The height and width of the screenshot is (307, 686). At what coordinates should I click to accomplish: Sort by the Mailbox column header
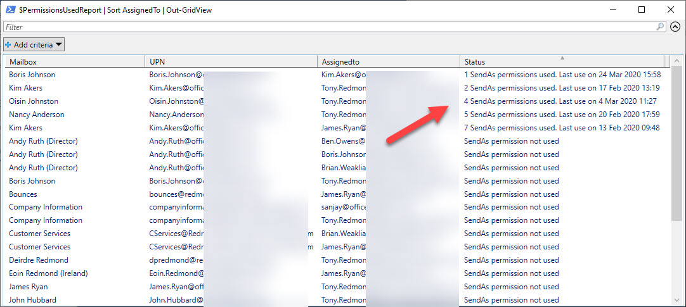point(75,61)
